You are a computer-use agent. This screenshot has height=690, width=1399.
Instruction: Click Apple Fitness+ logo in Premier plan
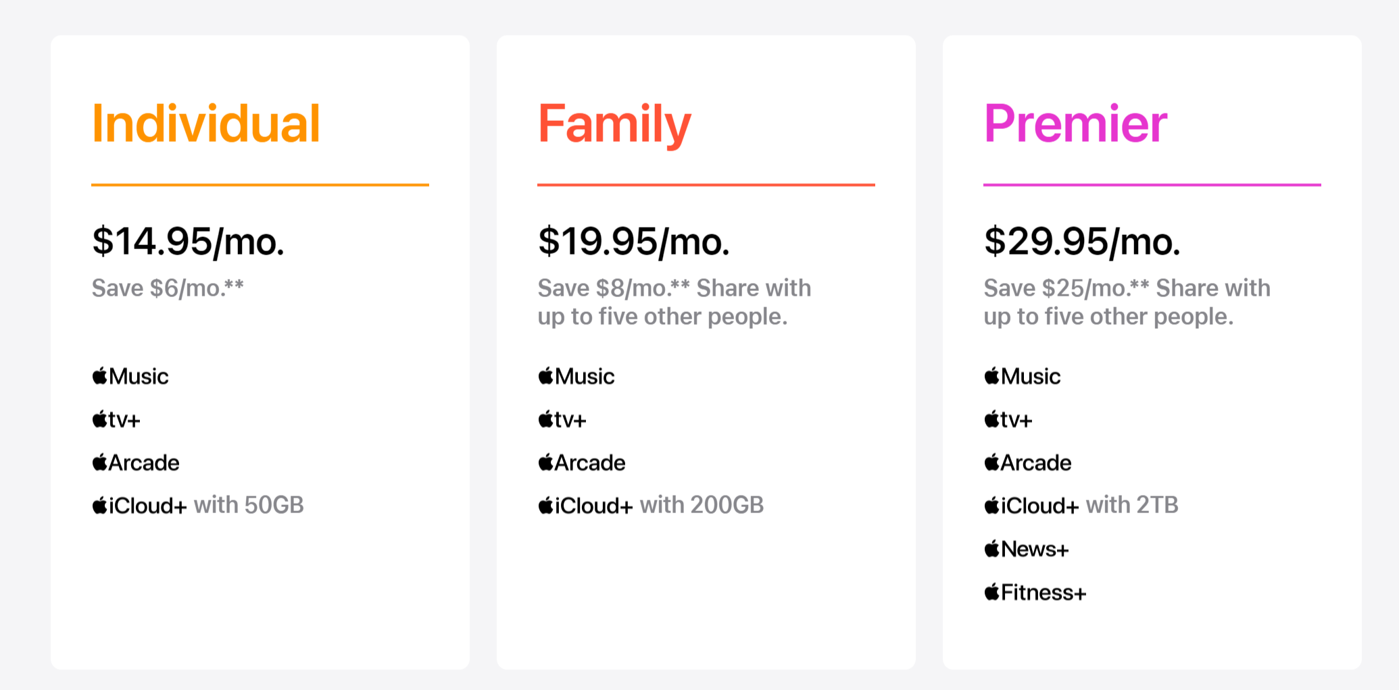[1035, 592]
